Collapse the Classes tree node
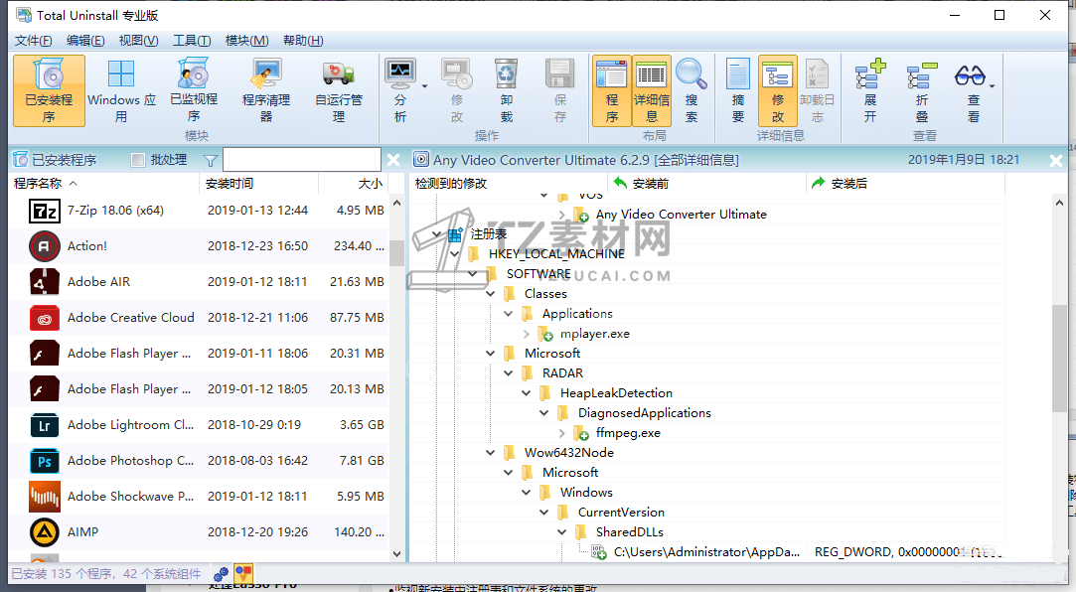Screen dimensions: 1076x592 (x=490, y=294)
